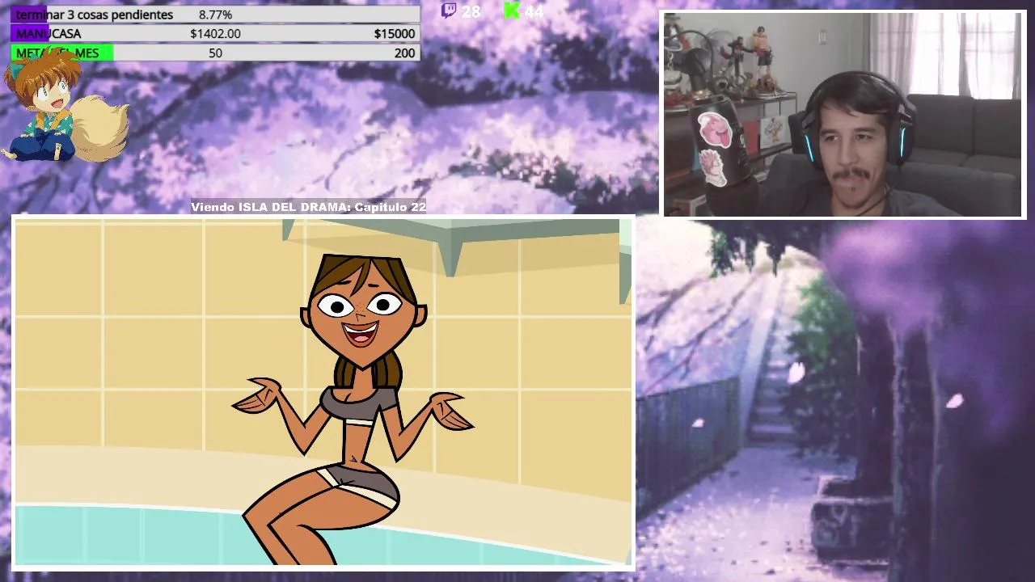
Task: Click the Twitch logo icon beside 28
Action: (448, 11)
